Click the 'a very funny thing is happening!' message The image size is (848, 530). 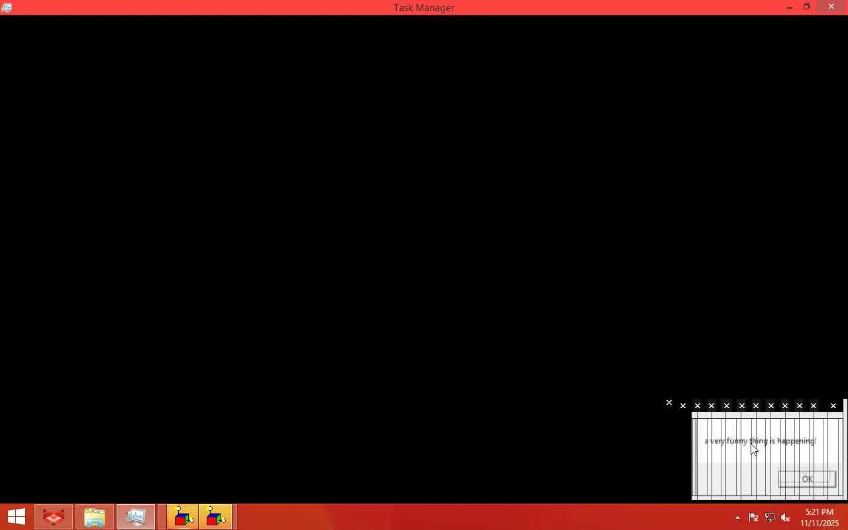pyautogui.click(x=761, y=441)
